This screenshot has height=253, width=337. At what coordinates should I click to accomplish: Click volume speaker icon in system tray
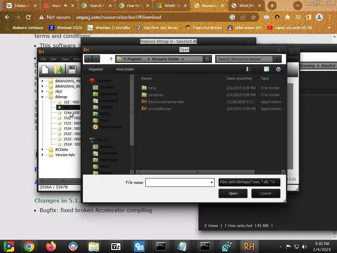point(304,247)
